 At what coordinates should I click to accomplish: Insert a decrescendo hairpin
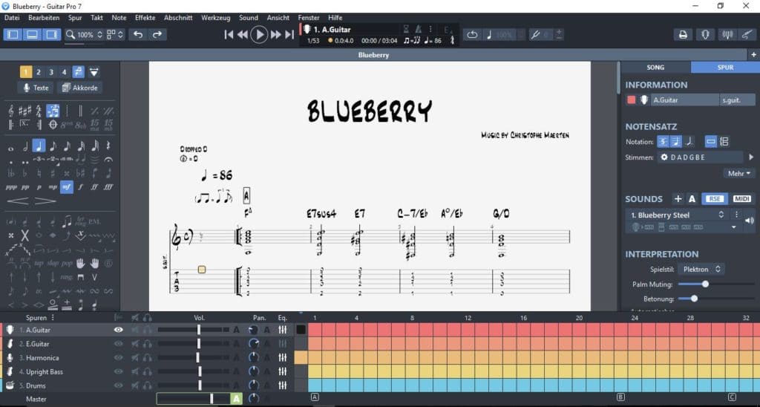click(45, 201)
